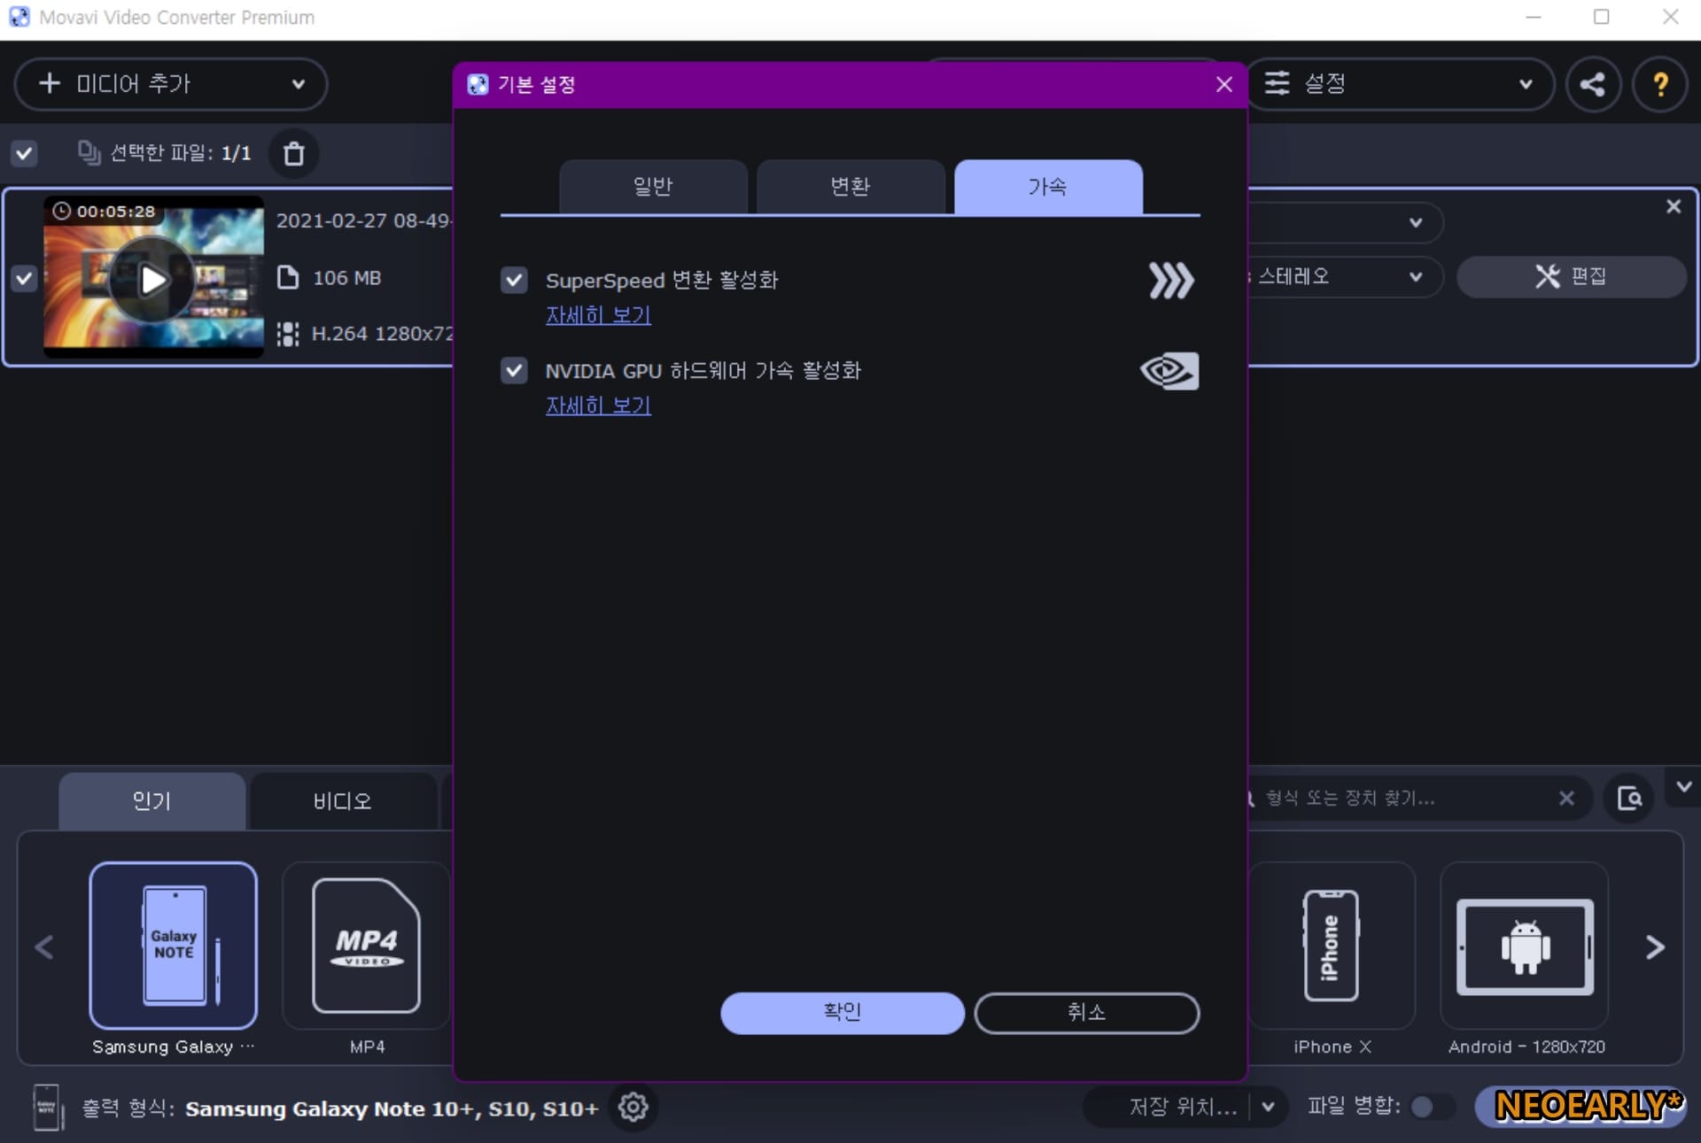Pick the Android 1280x720 preset icon

click(x=1524, y=945)
